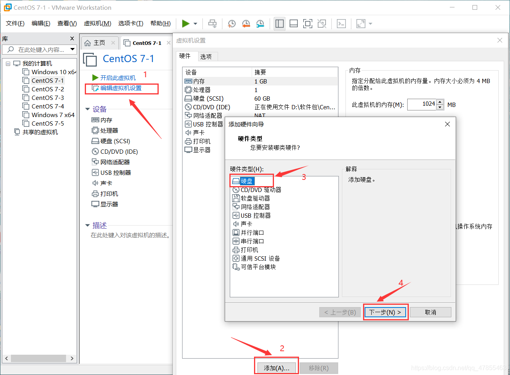Open the 帮助(H) menu

[161, 23]
